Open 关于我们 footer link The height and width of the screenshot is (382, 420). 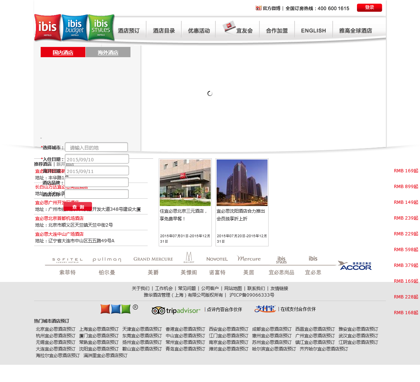click(141, 289)
